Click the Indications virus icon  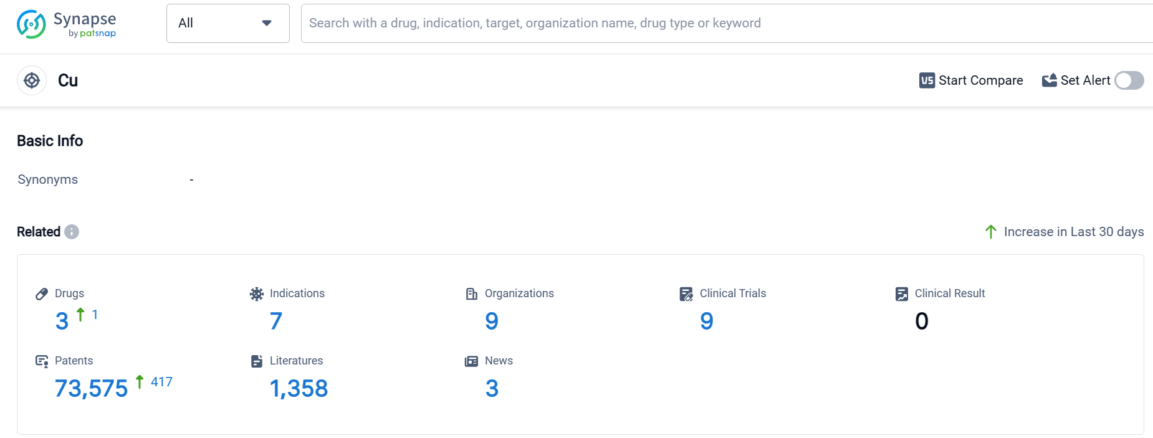tap(257, 294)
